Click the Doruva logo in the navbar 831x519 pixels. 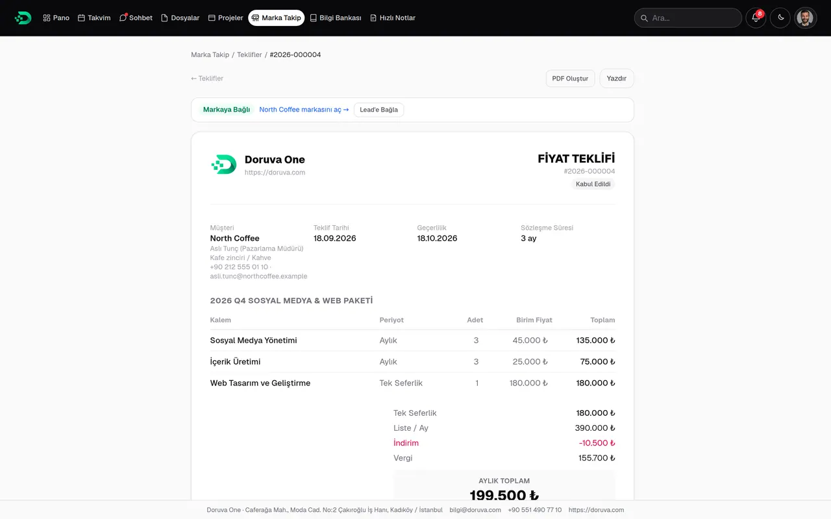click(23, 18)
